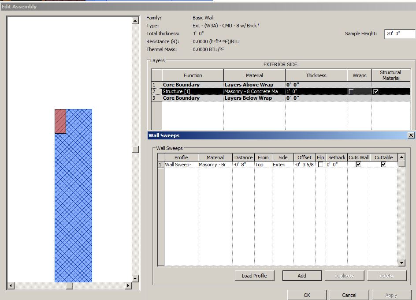Edit the Sample Height field

400,34
